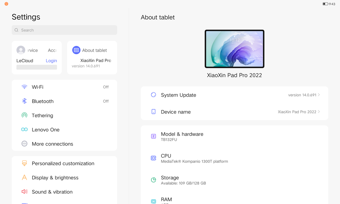Click the 9:43 clock in status bar
340x204 pixels.
coord(332,4)
